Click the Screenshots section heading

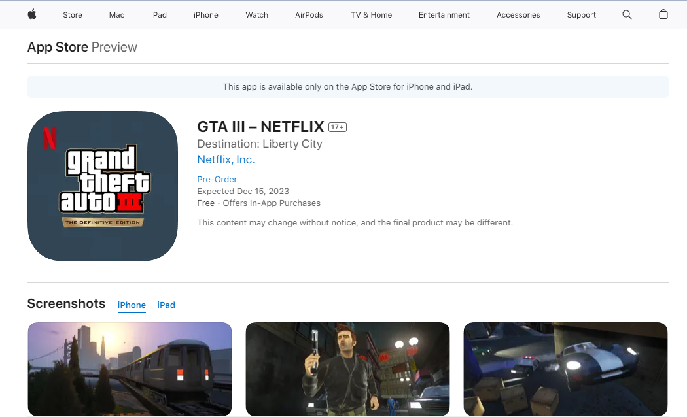(66, 304)
